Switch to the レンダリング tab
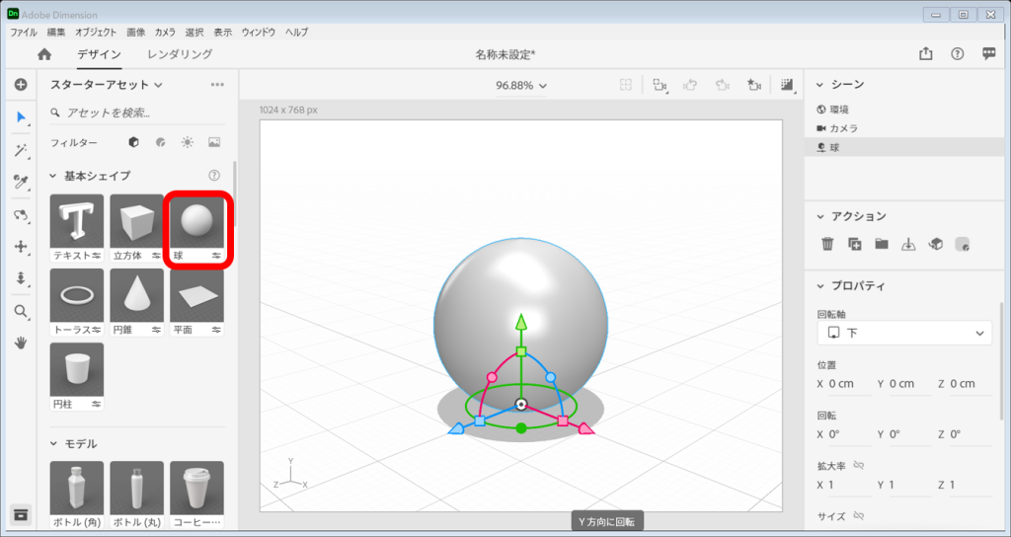 180,55
